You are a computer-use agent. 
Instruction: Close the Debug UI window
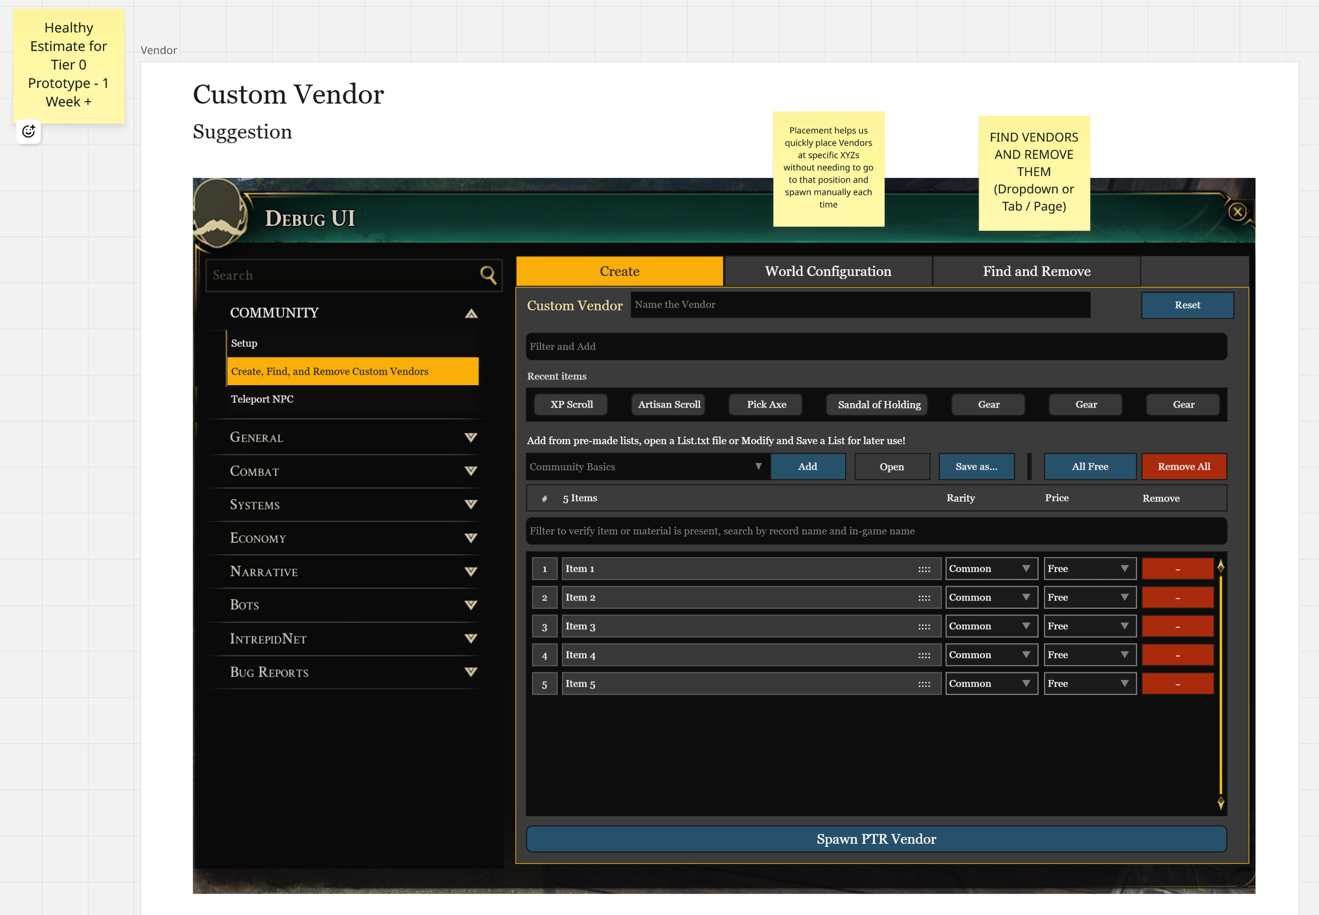1237,212
